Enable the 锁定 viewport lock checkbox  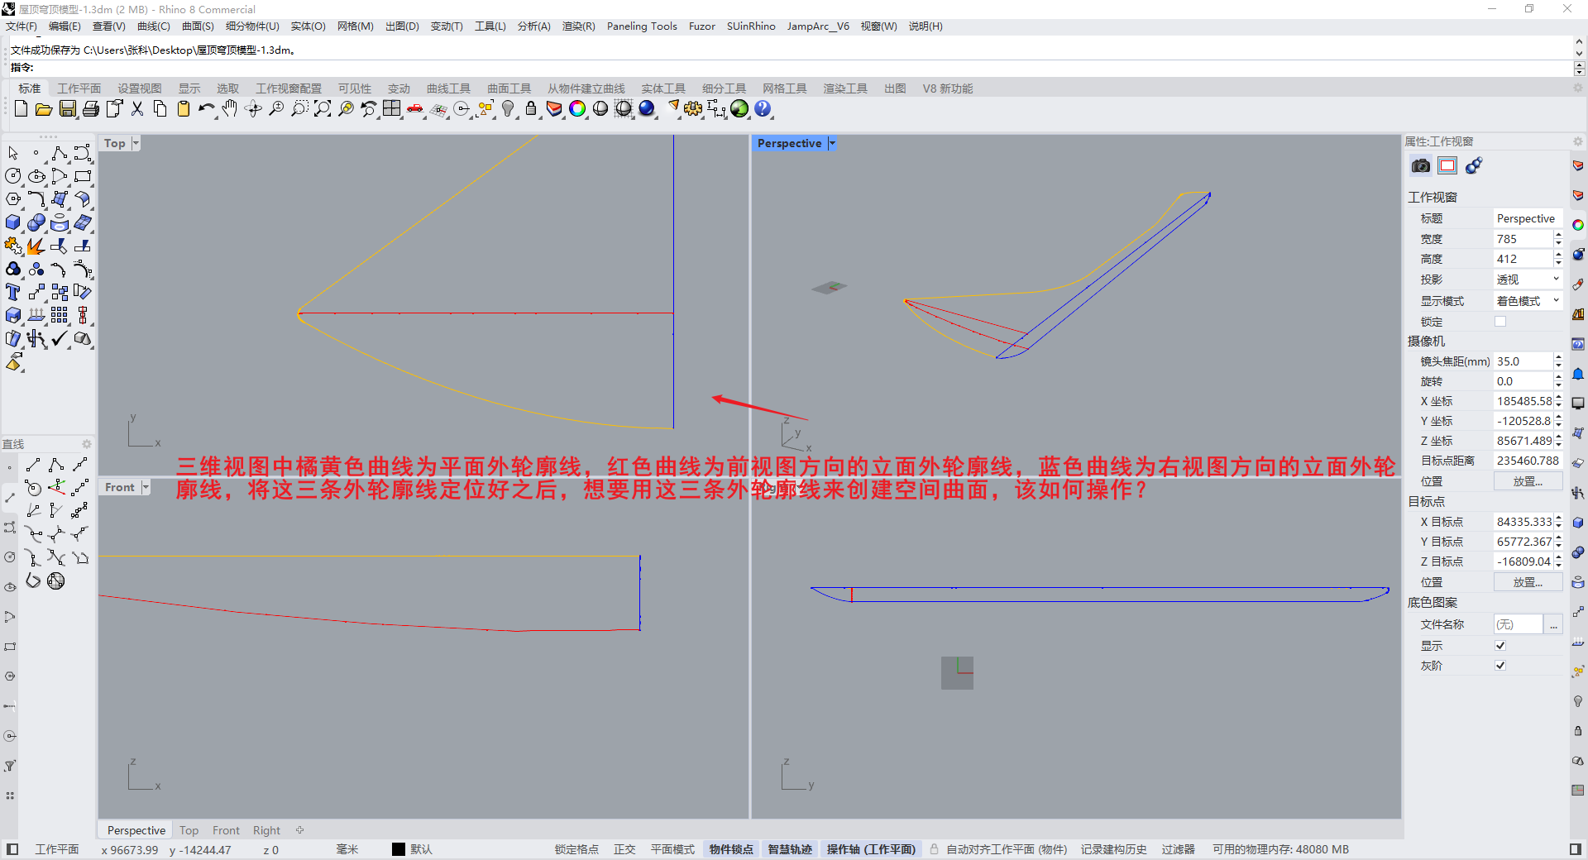pyautogui.click(x=1500, y=322)
